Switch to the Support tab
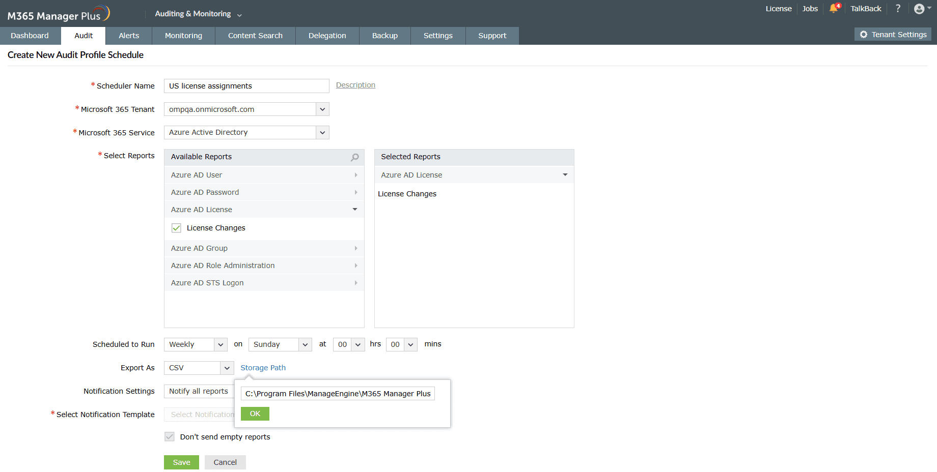This screenshot has height=472, width=937. point(492,36)
